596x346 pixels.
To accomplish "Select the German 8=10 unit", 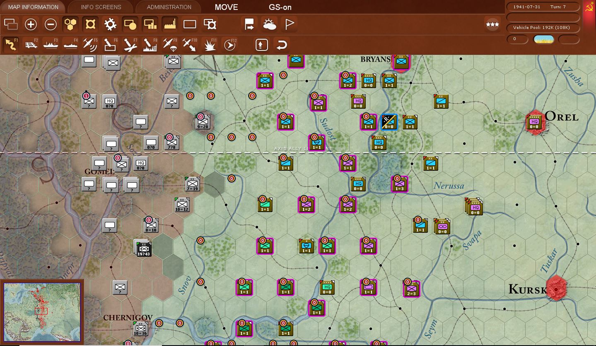I will (x=151, y=225).
